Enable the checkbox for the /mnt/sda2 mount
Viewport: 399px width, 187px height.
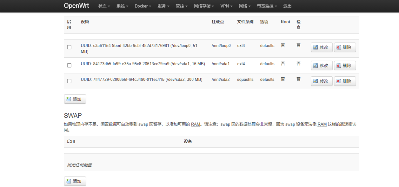click(69, 81)
